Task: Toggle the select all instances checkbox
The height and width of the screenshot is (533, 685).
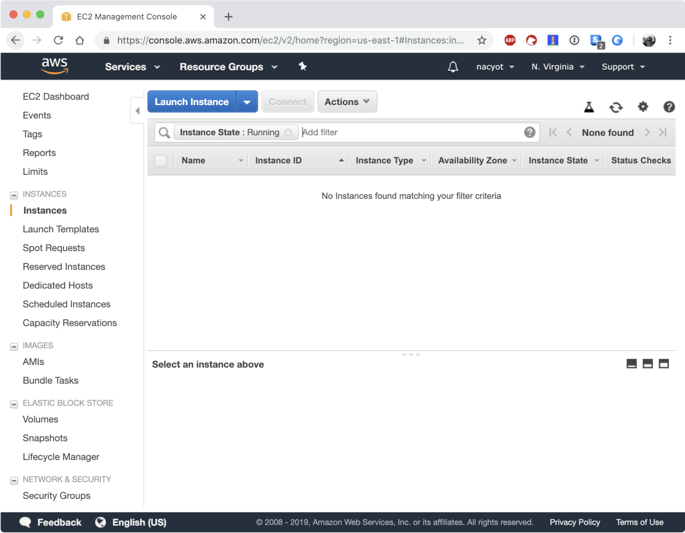Action: (161, 161)
